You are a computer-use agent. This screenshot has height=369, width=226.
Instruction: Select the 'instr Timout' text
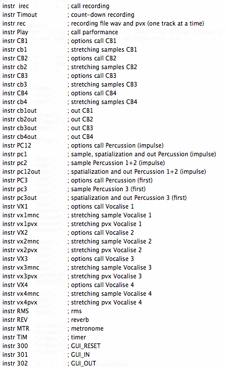pyautogui.click(x=20, y=15)
